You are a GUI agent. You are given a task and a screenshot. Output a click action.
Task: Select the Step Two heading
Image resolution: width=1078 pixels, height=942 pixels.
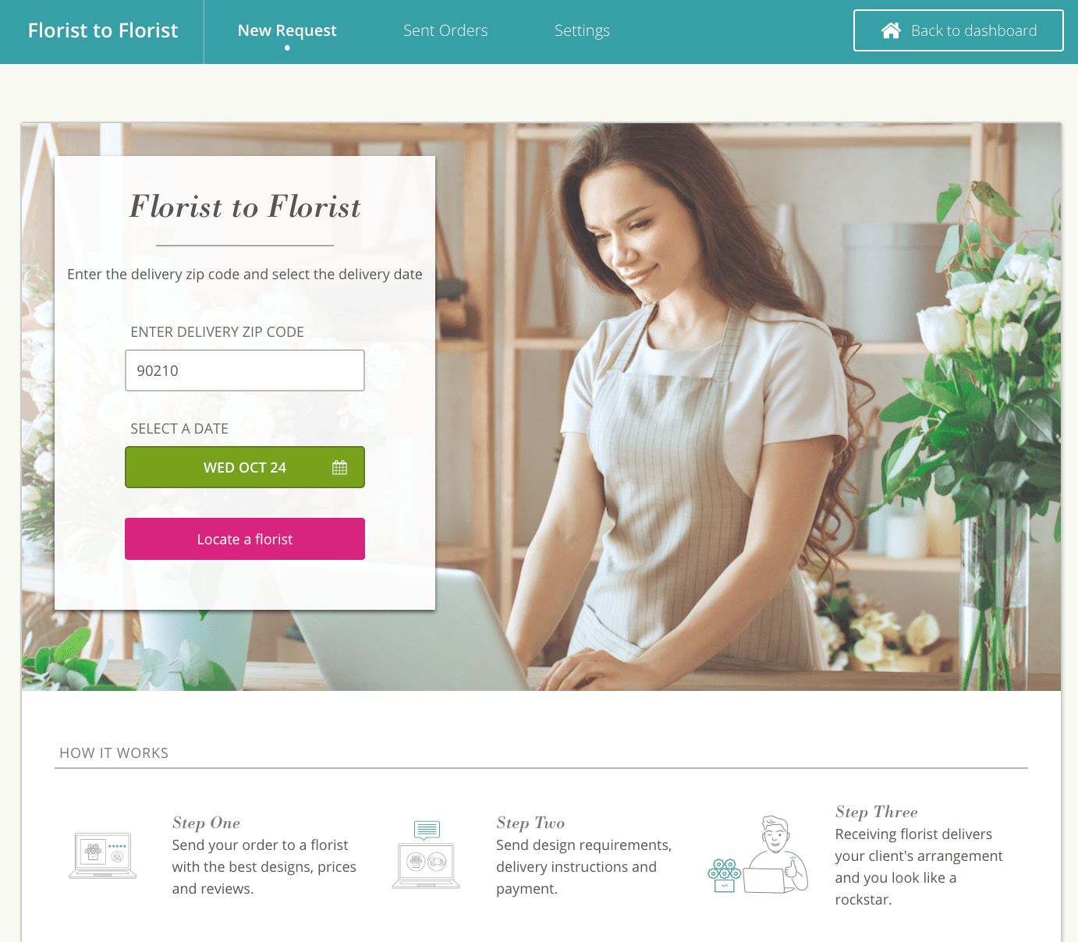(530, 823)
